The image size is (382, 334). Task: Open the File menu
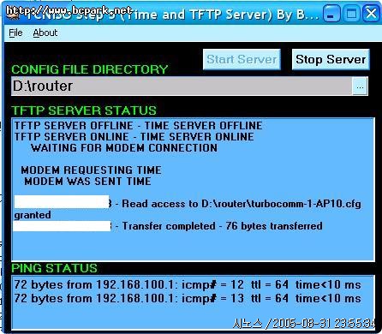point(15,33)
